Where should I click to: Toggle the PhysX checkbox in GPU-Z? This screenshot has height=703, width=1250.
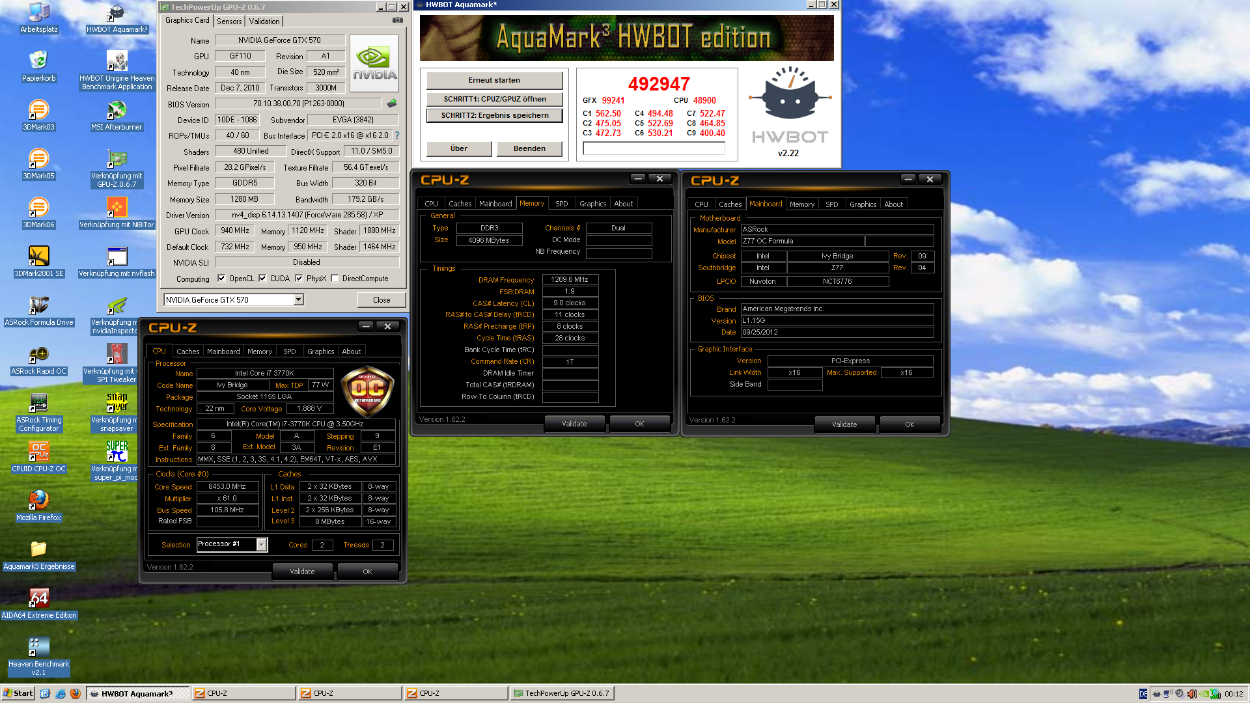coord(299,278)
